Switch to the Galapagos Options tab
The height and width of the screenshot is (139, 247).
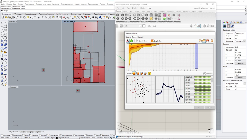click(x=128, y=37)
